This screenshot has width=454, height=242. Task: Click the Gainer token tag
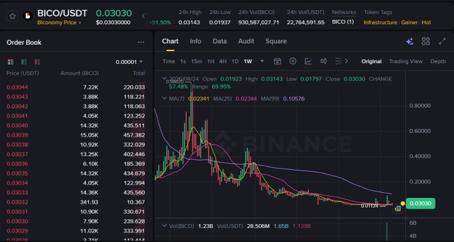409,23
